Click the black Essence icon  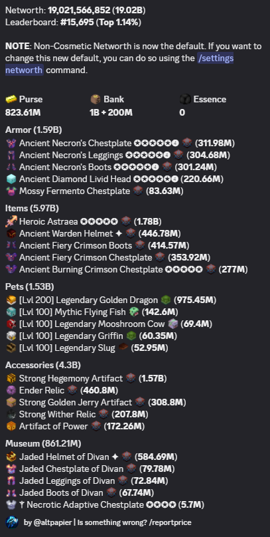[x=185, y=99]
